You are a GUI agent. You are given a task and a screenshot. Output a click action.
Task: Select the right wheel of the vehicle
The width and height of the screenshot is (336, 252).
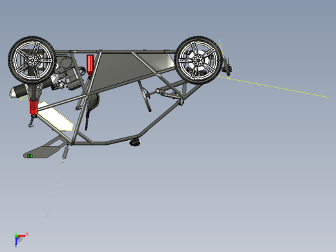198,60
